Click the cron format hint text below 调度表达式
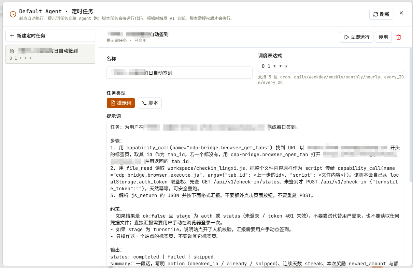This screenshot has height=268, width=413. click(x=331, y=80)
